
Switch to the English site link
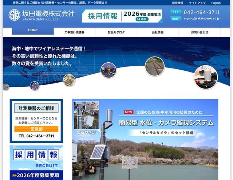click(x=216, y=3)
